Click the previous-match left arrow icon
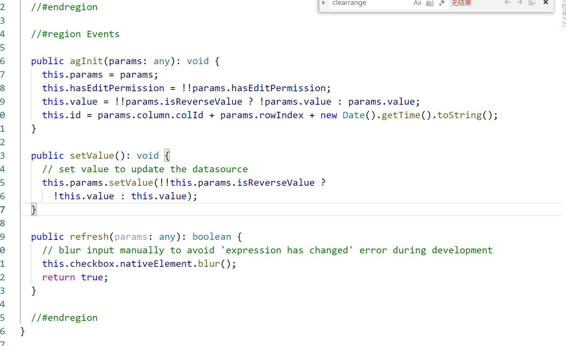Viewport: 566px width, 346px height. [507, 3]
